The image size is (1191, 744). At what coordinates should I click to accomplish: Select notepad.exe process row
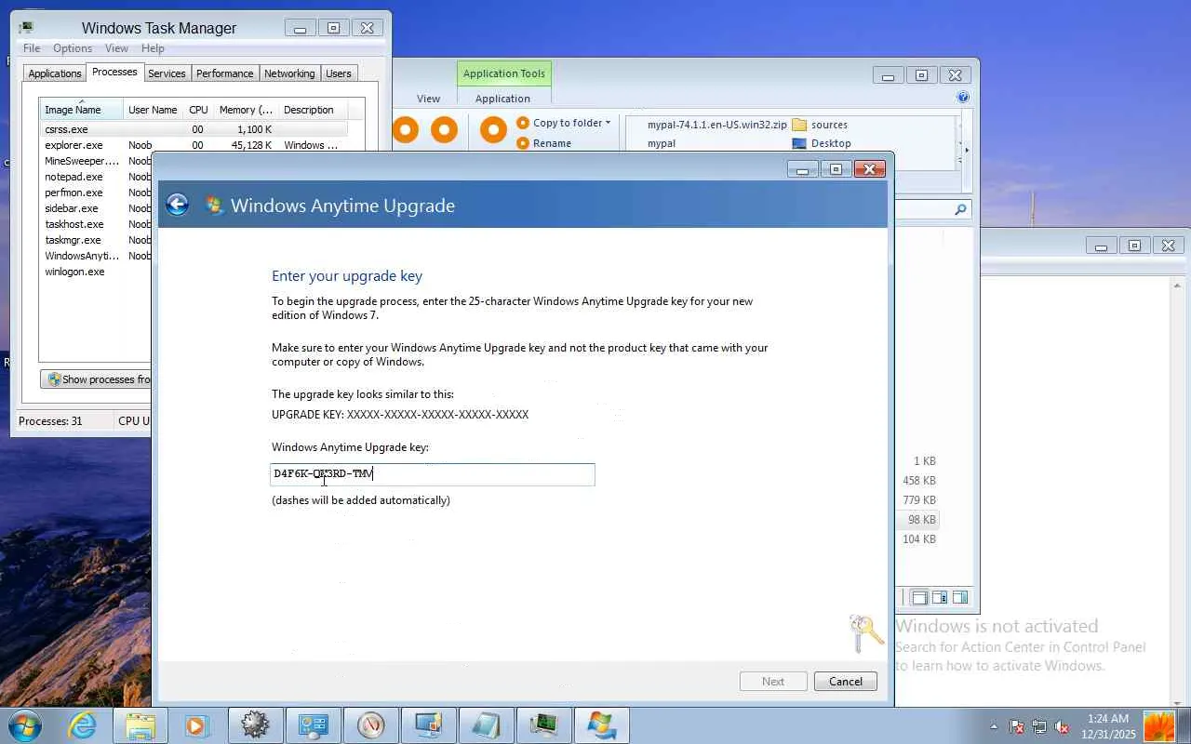click(96, 177)
